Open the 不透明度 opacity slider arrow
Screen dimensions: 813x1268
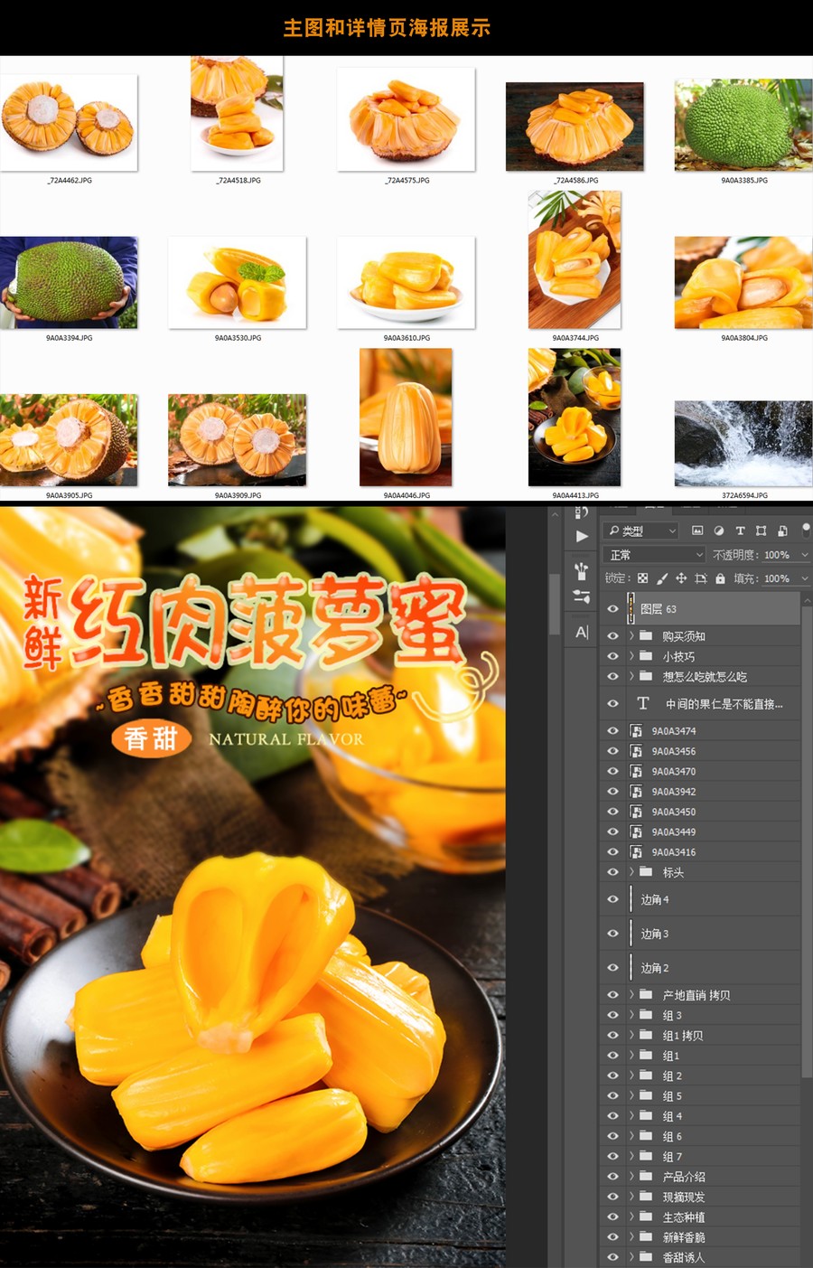pos(805,555)
